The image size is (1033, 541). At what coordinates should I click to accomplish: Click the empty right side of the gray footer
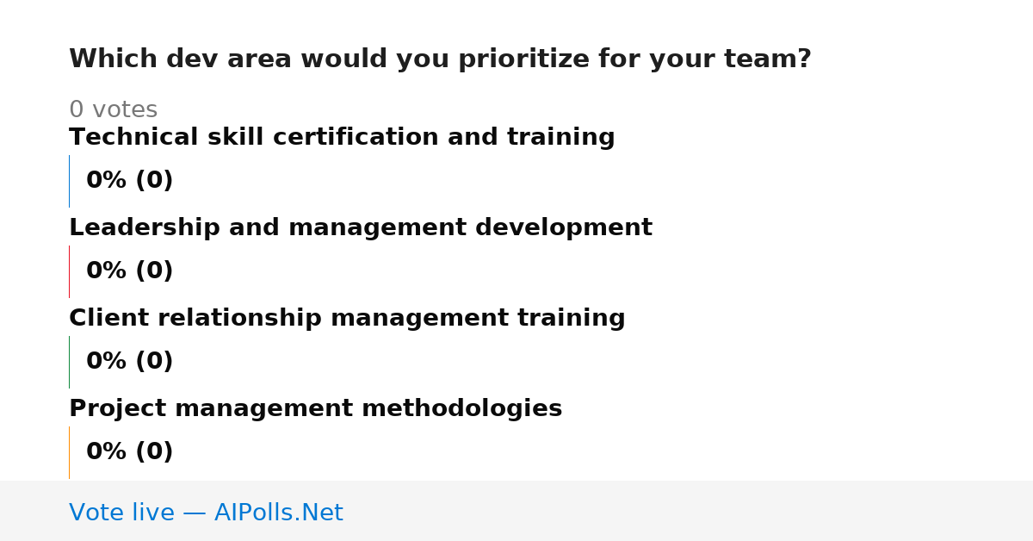tap(689, 511)
